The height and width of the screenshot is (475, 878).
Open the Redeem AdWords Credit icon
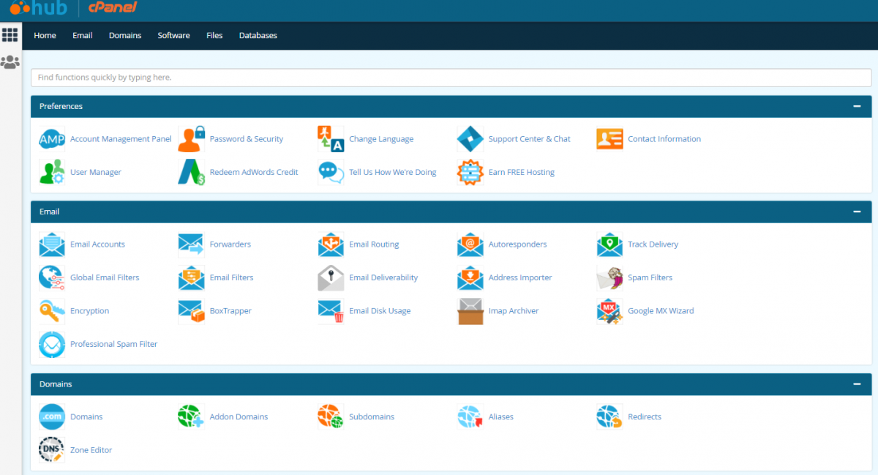[x=192, y=172]
